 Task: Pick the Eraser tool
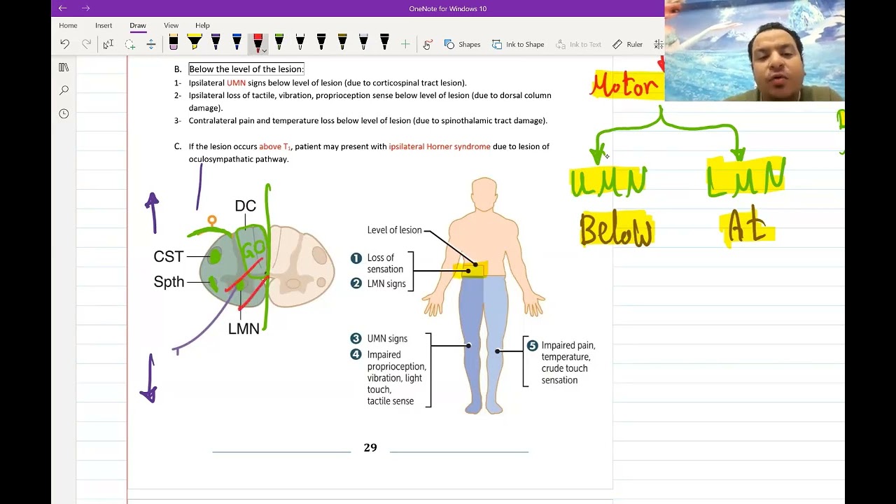click(x=174, y=43)
